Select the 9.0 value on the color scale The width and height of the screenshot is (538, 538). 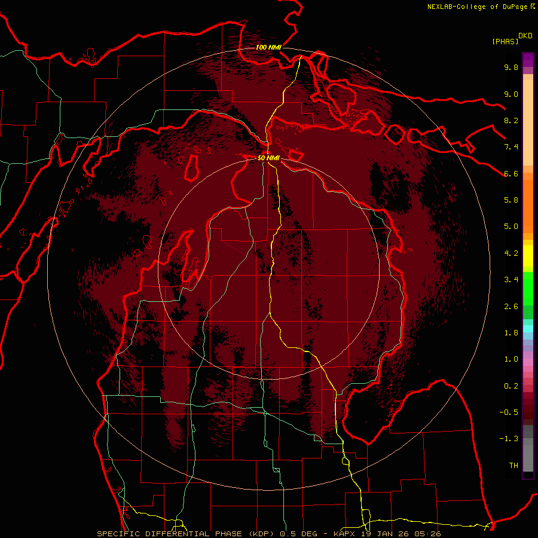tap(511, 94)
